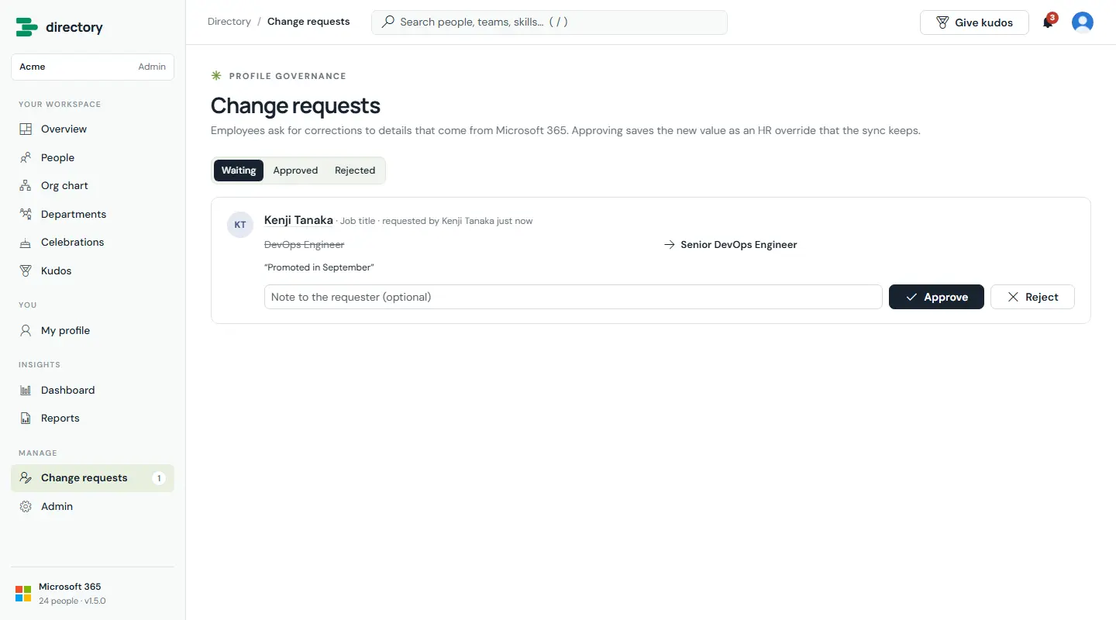The height and width of the screenshot is (620, 1116).
Task: Select the Org chart hierarchy icon
Action: point(26,186)
